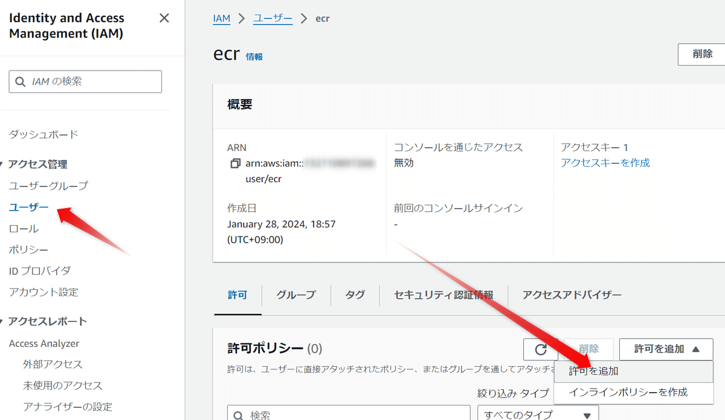Open the 情報 link beside ecr
The width and height of the screenshot is (725, 420).
254,57
